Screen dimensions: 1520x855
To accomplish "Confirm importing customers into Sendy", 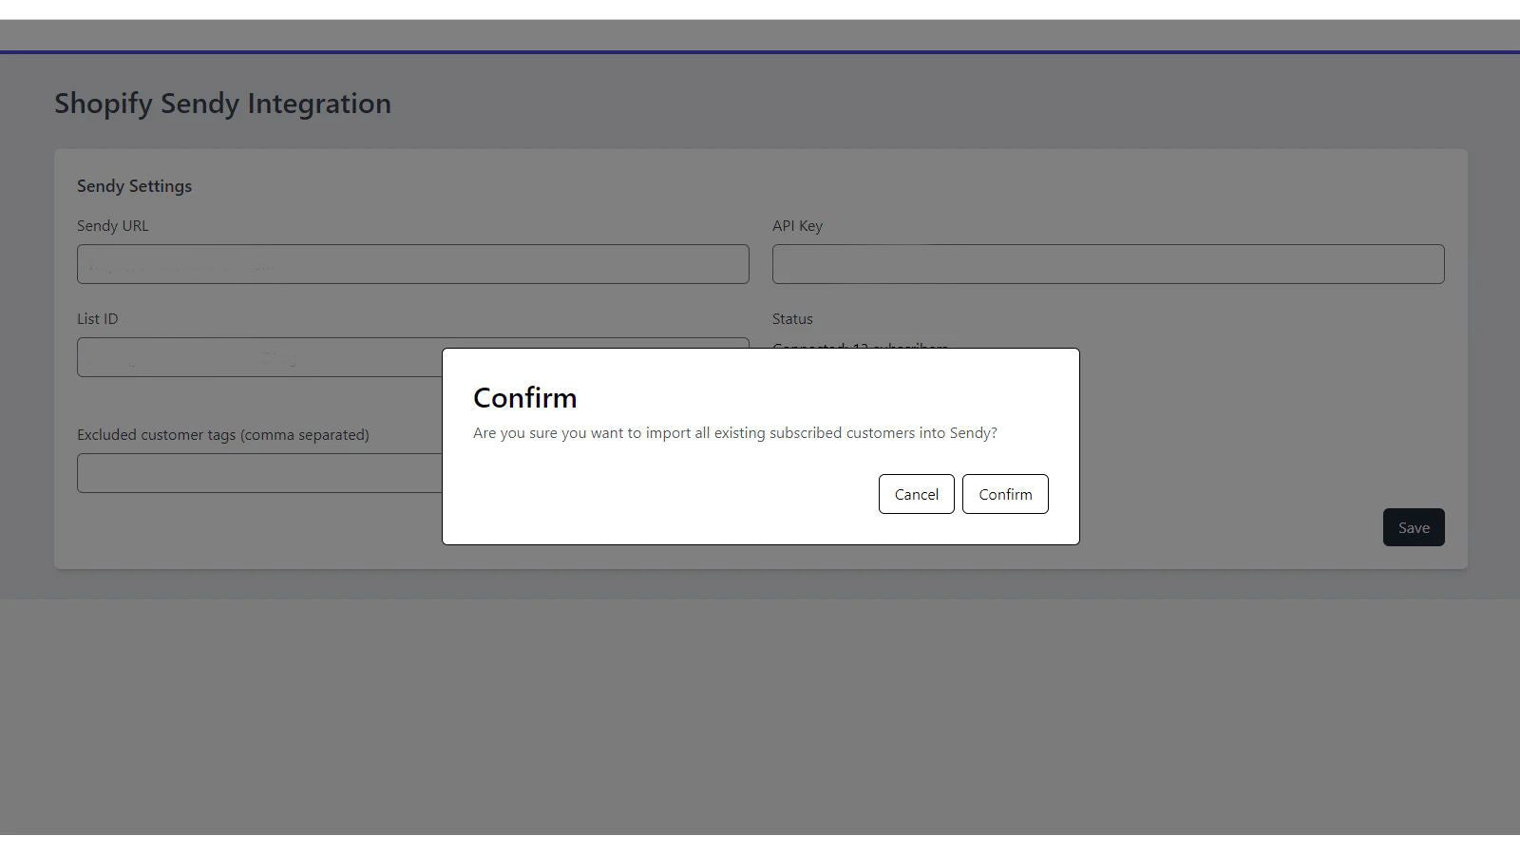I will click(1005, 494).
